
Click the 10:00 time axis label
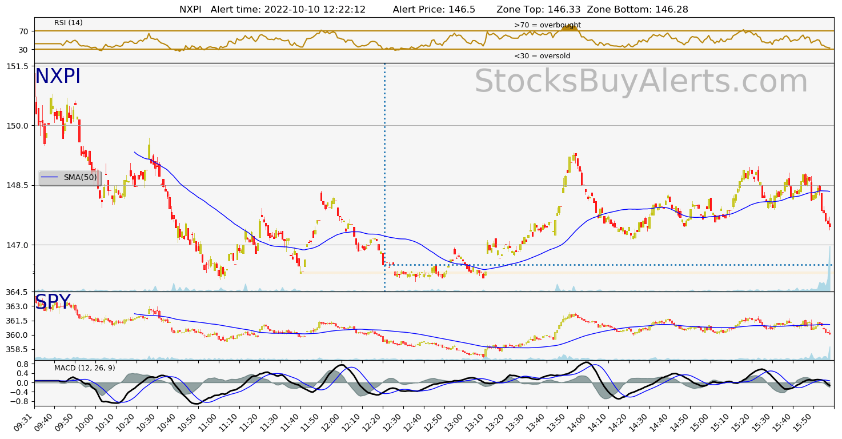pyautogui.click(x=86, y=422)
